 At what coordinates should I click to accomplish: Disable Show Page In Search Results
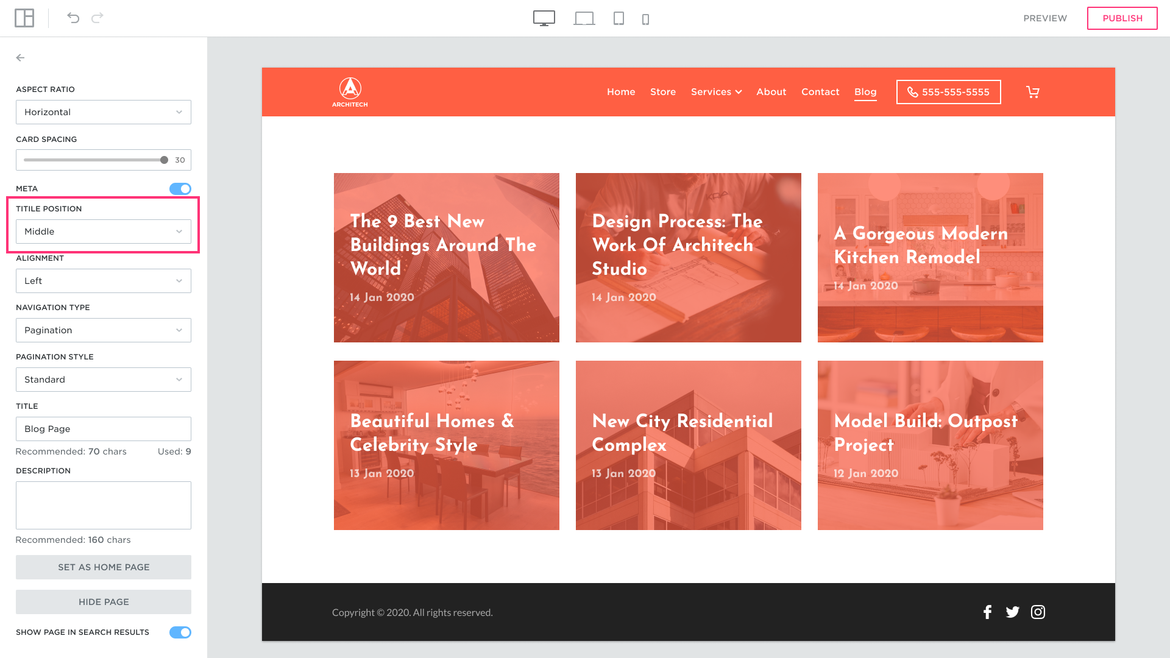[180, 632]
